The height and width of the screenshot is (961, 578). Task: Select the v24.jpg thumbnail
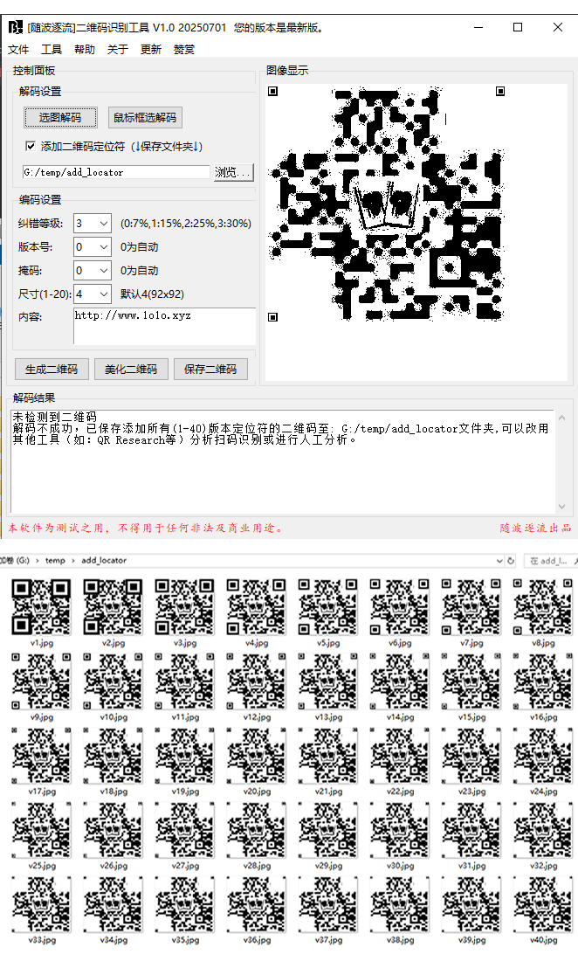[543, 756]
